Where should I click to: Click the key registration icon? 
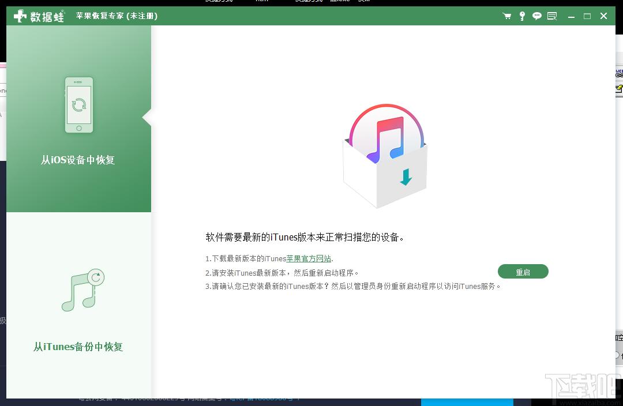(522, 16)
